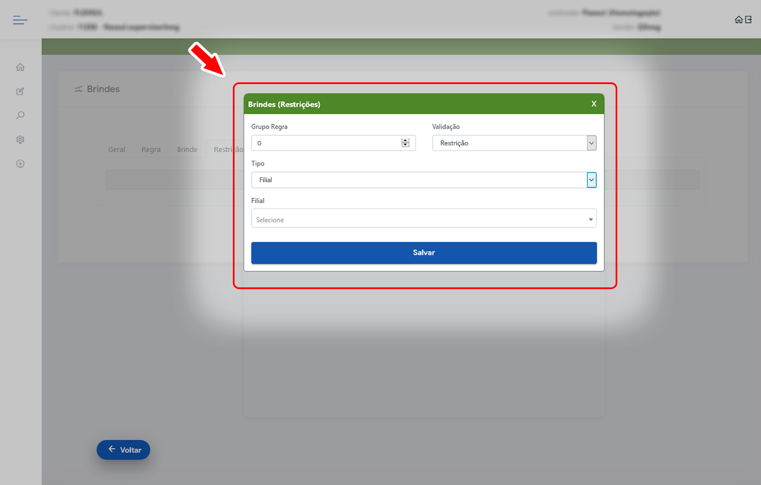Image resolution: width=761 pixels, height=485 pixels.
Task: Expand the Tipo dropdown showing Filial
Action: [424, 180]
